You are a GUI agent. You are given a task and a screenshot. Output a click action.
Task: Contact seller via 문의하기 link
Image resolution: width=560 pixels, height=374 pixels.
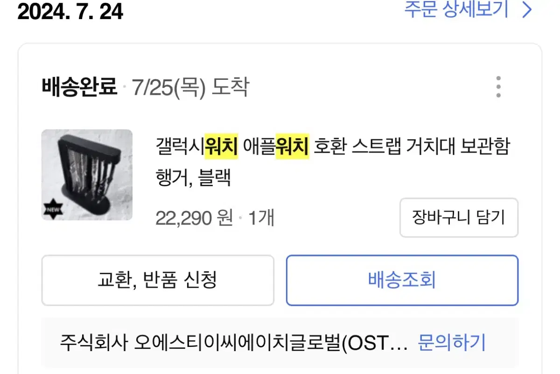pyautogui.click(x=451, y=343)
